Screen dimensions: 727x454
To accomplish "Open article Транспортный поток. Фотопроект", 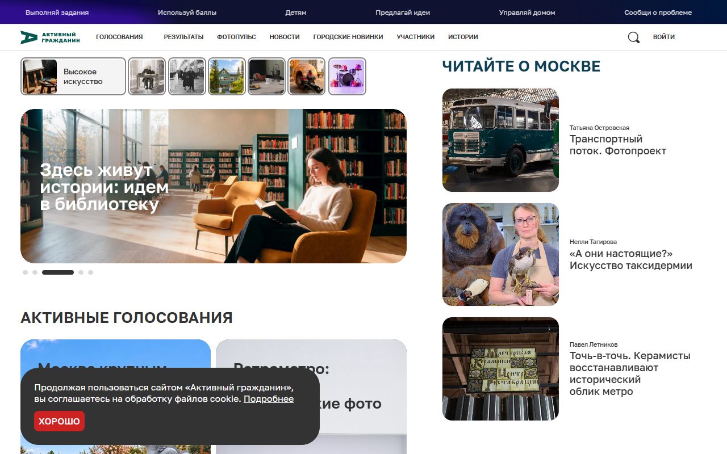I will click(618, 145).
